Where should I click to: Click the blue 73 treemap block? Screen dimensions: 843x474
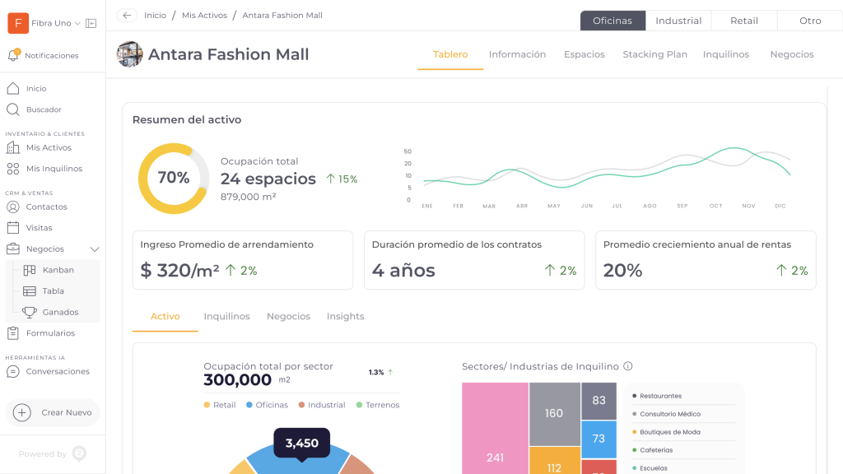tap(599, 439)
